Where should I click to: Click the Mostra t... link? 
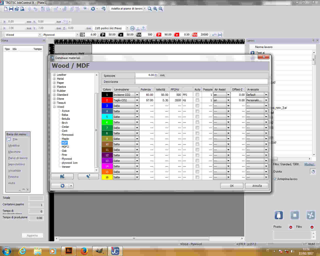310,164
